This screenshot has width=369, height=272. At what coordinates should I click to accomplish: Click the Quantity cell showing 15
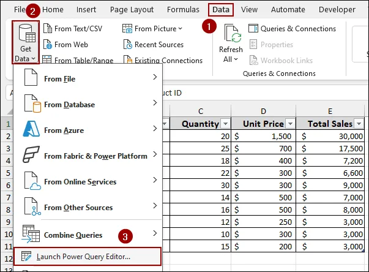coord(200,246)
